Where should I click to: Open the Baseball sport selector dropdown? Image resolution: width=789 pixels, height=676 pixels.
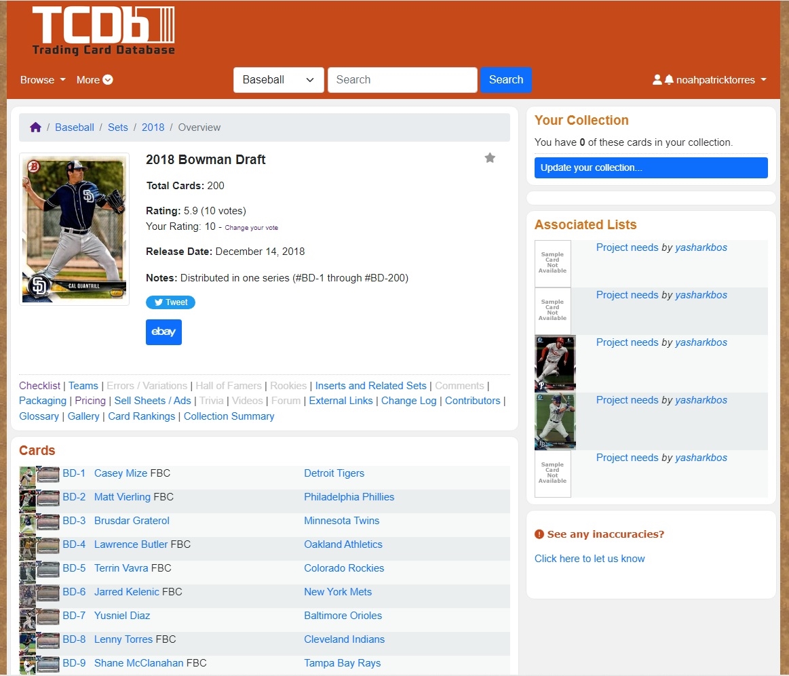pyautogui.click(x=278, y=79)
